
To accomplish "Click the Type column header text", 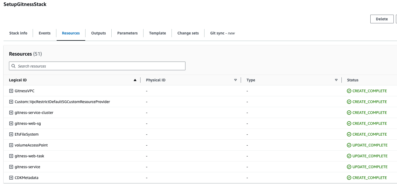I will pyautogui.click(x=251, y=80).
